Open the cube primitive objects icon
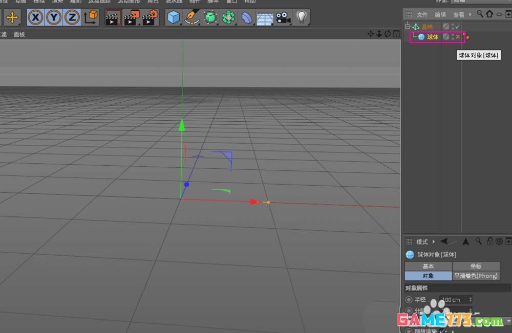 point(174,17)
